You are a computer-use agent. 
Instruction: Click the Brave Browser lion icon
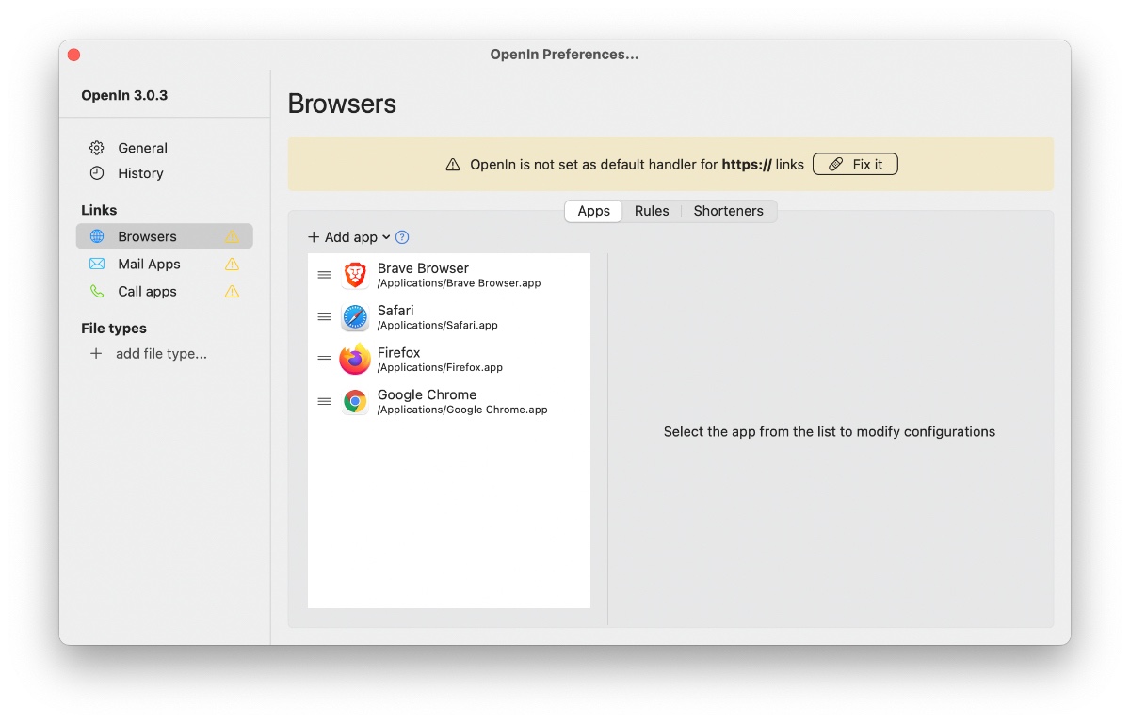point(355,275)
